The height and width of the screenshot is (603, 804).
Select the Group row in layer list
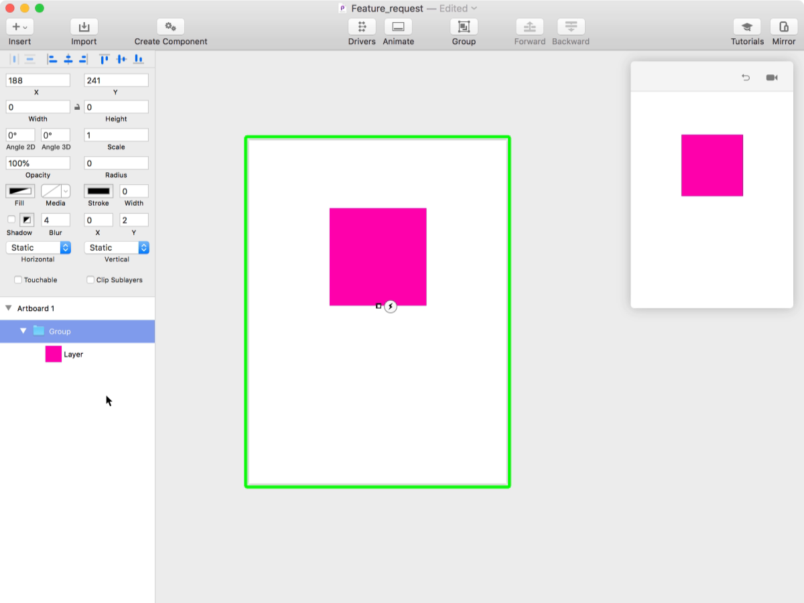point(77,332)
